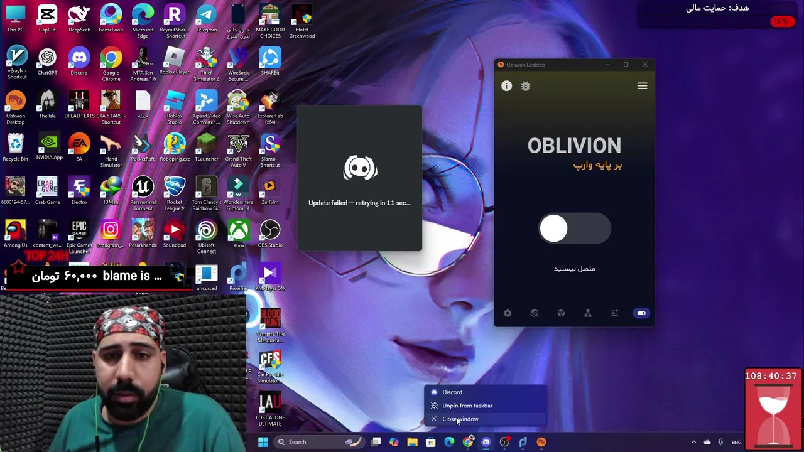Image resolution: width=804 pixels, height=452 pixels.
Task: Open the scanner icon in Oblivion bottom bar
Action: click(535, 313)
